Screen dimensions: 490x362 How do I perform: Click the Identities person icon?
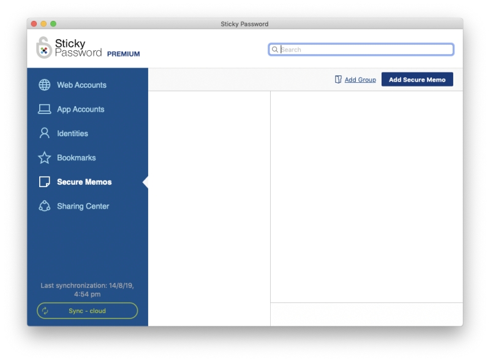click(x=44, y=133)
